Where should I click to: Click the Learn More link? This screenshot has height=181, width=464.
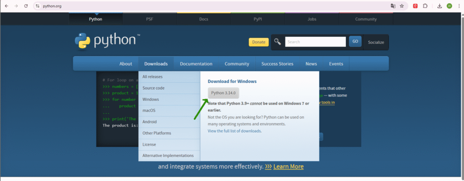point(289,167)
